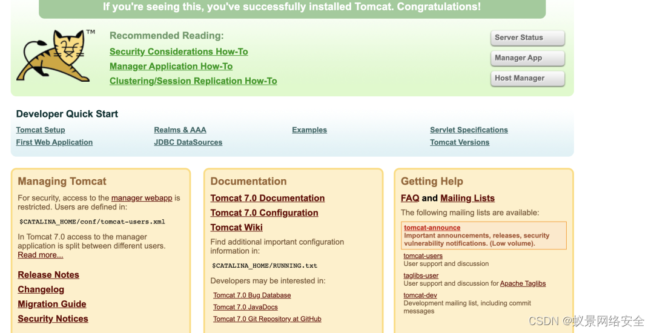Open the Changelog link

click(x=41, y=289)
